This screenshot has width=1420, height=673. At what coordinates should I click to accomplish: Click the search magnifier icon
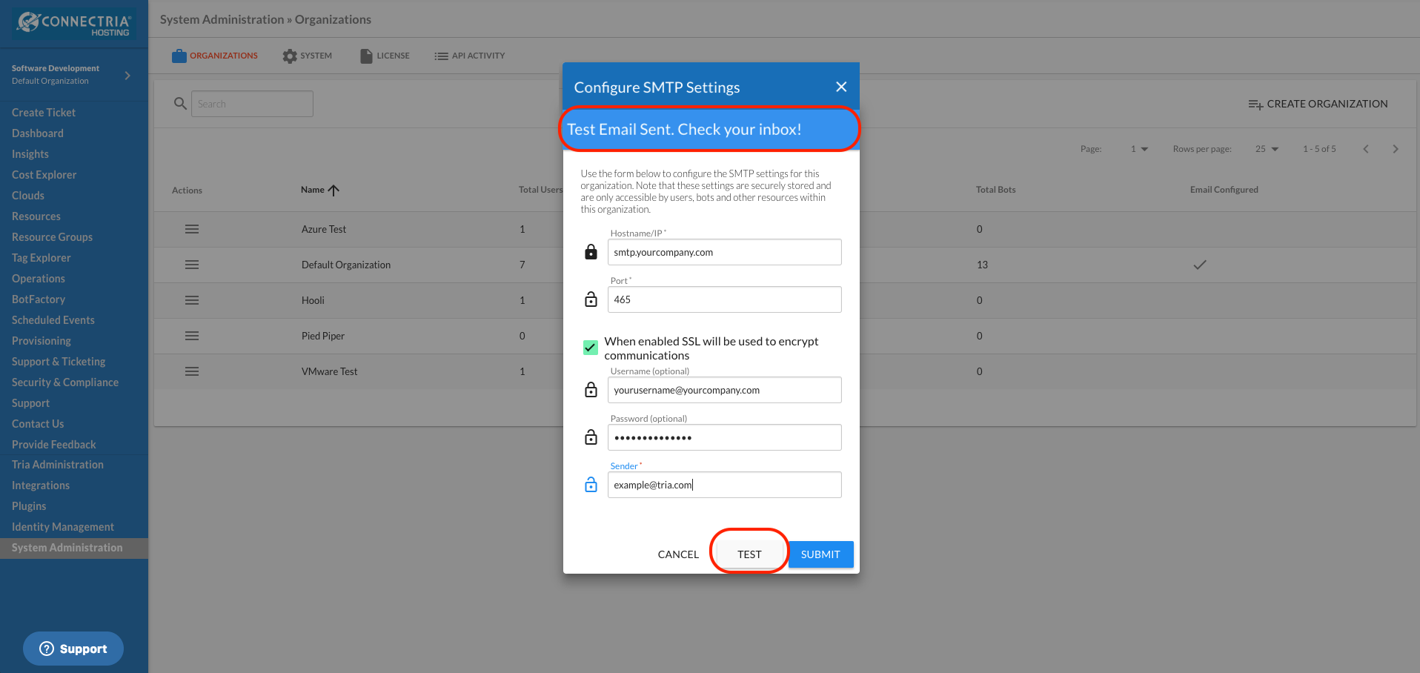click(180, 104)
